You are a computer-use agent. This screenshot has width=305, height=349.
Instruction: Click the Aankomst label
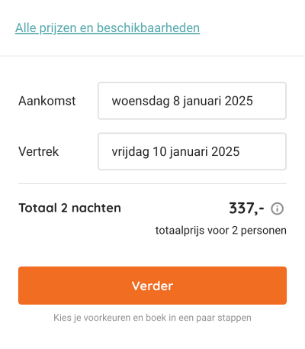[x=47, y=101]
